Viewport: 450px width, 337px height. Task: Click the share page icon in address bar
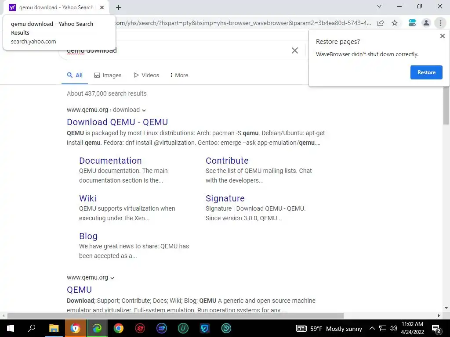coord(381,23)
